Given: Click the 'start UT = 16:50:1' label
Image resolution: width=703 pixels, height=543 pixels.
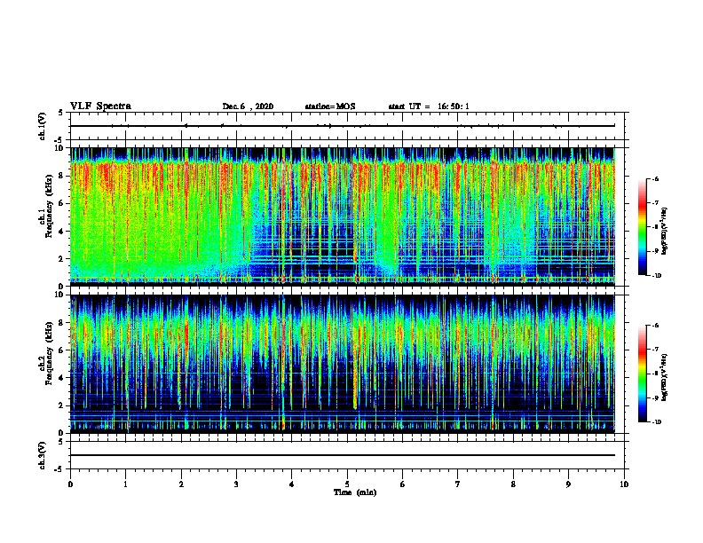Looking at the screenshot, I should click(x=428, y=106).
